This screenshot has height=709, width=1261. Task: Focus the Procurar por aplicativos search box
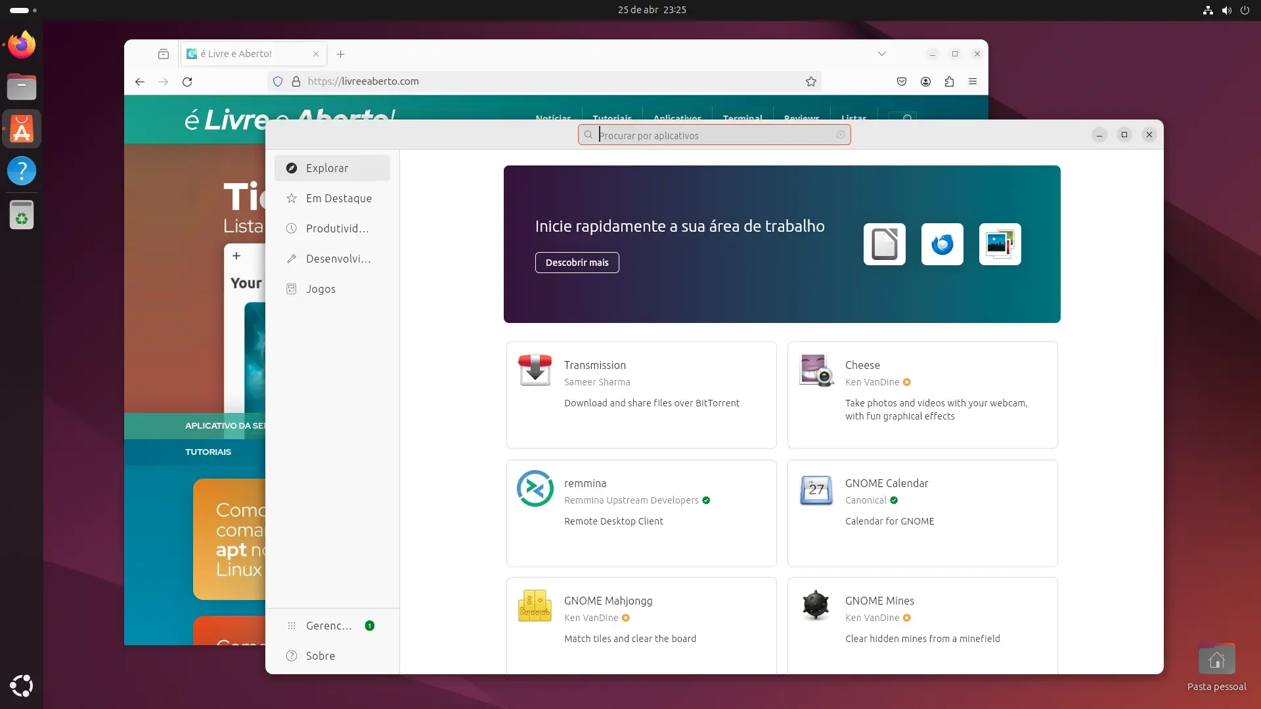coord(714,135)
